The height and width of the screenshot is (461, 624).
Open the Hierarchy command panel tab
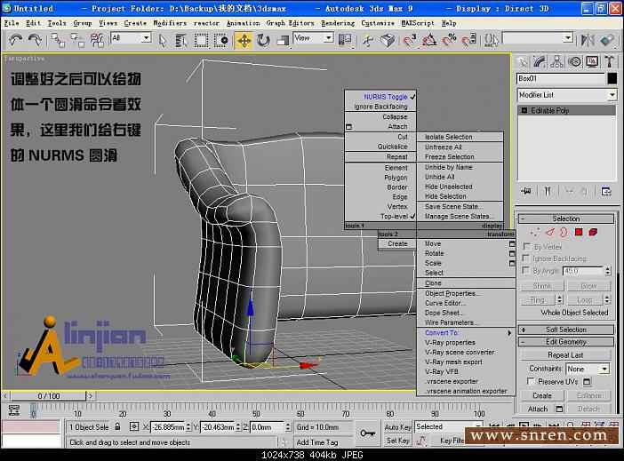[556, 61]
